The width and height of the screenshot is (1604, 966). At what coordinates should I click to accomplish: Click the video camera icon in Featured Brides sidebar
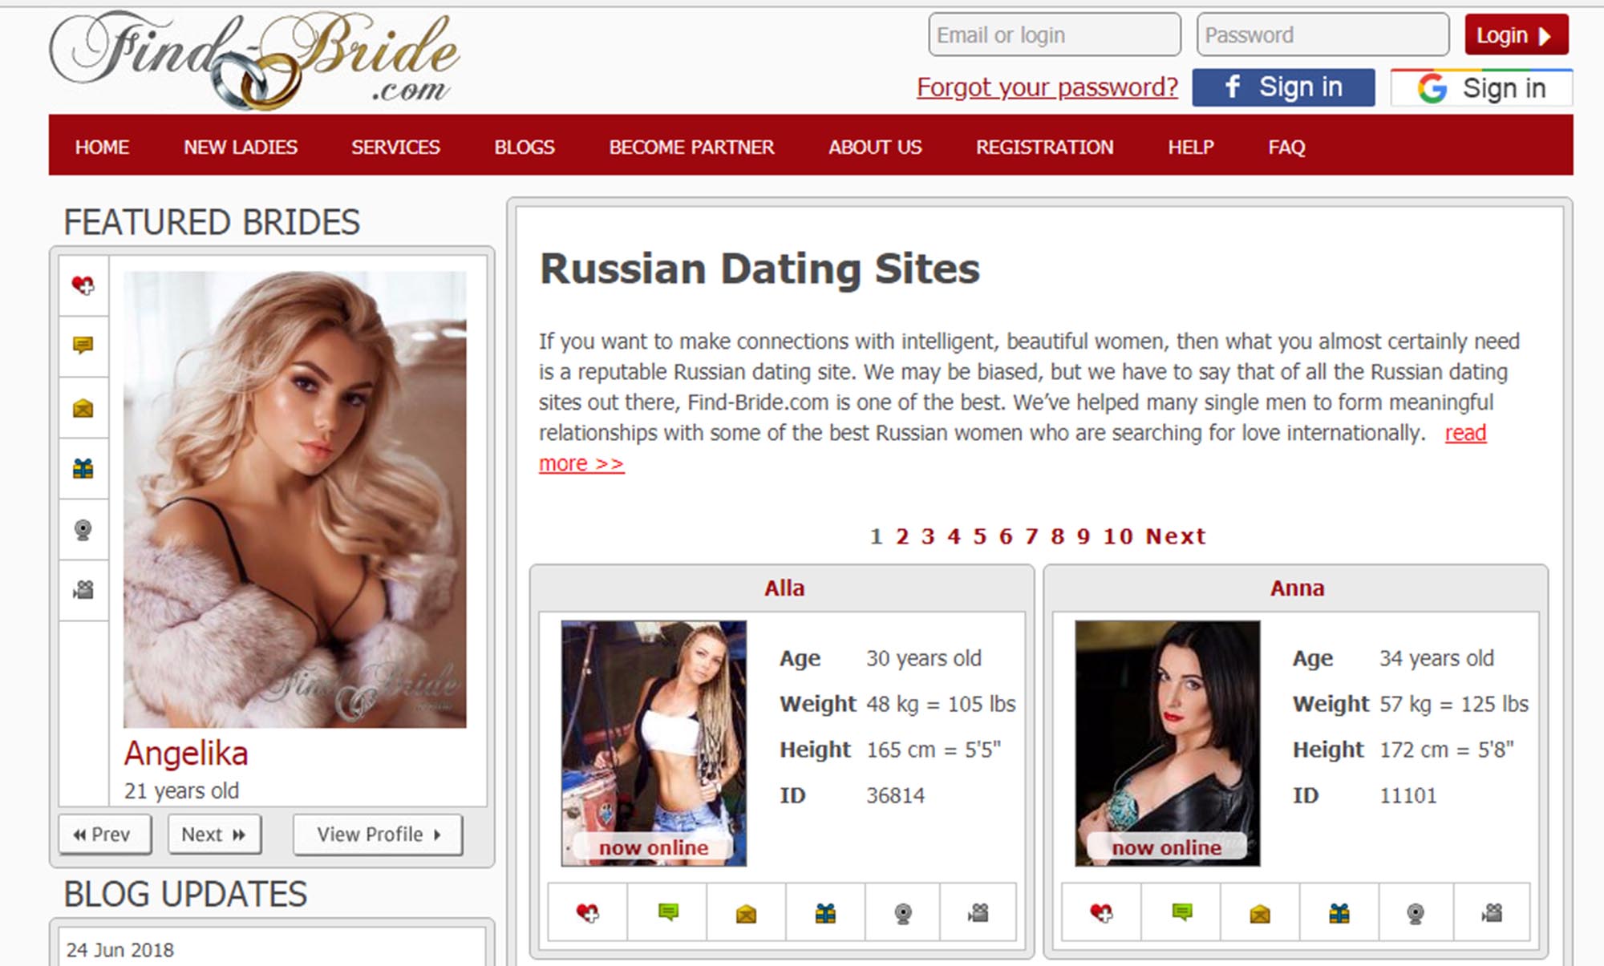coord(83,590)
